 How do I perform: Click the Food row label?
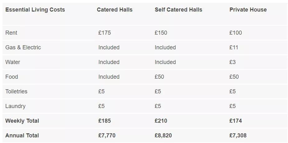pyautogui.click(x=12, y=77)
